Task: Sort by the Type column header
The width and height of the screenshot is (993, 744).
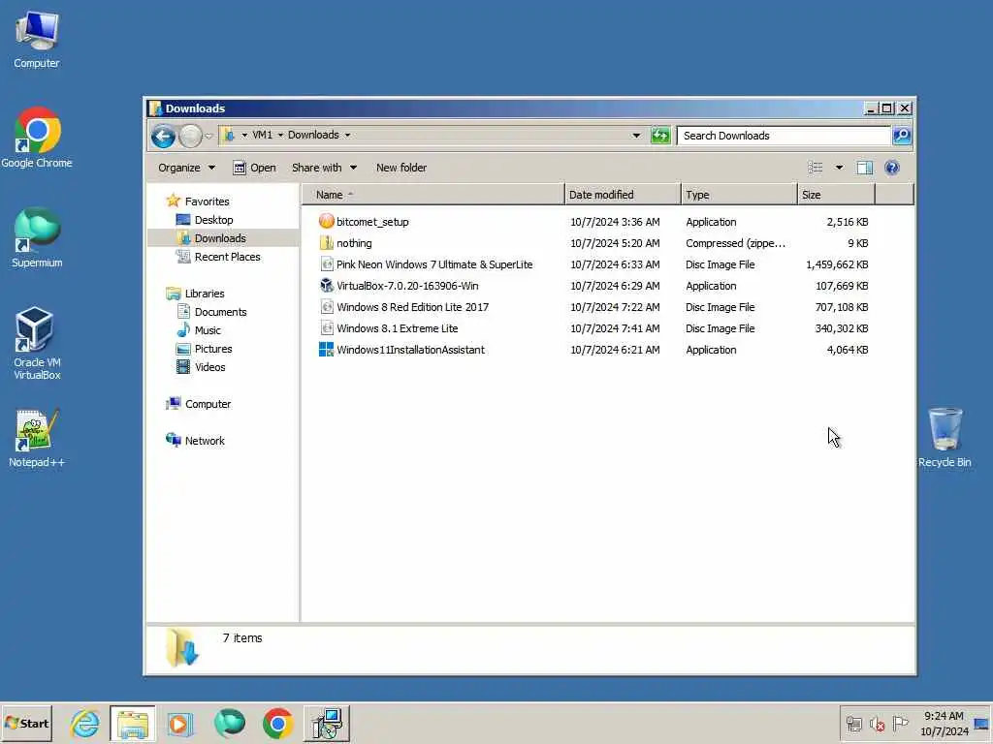Action: tap(738, 195)
